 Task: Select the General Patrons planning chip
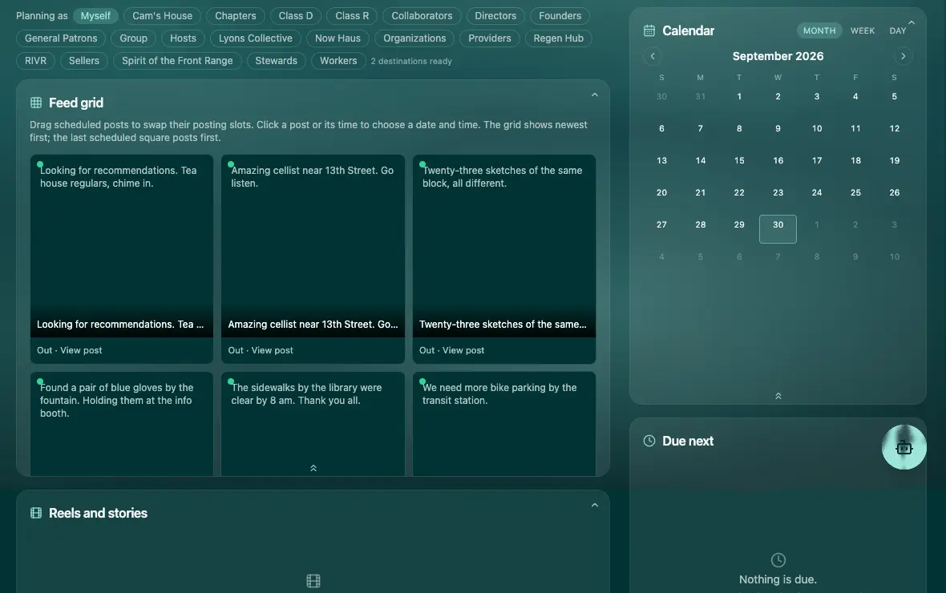(61, 38)
